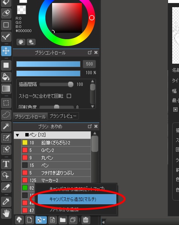Adjust the 描画間隔 slider
The image size is (179, 225).
pyautogui.click(x=57, y=84)
